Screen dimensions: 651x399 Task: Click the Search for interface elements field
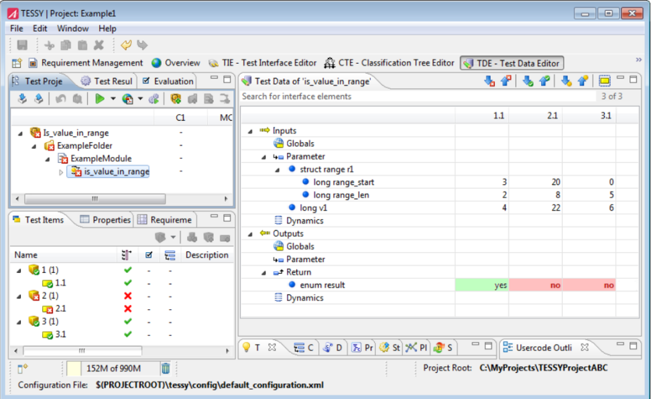click(416, 97)
